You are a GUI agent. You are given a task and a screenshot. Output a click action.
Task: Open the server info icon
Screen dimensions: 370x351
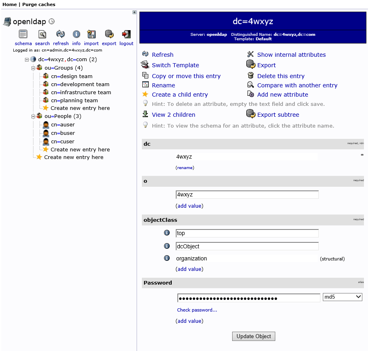coord(76,35)
